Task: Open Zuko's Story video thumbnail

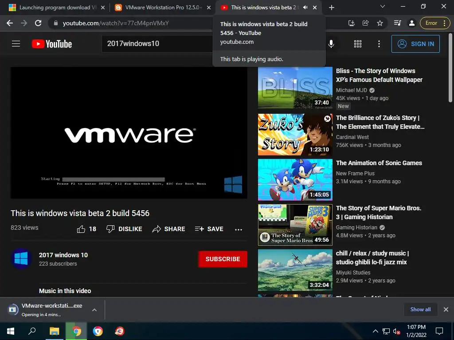Action: 295,134
